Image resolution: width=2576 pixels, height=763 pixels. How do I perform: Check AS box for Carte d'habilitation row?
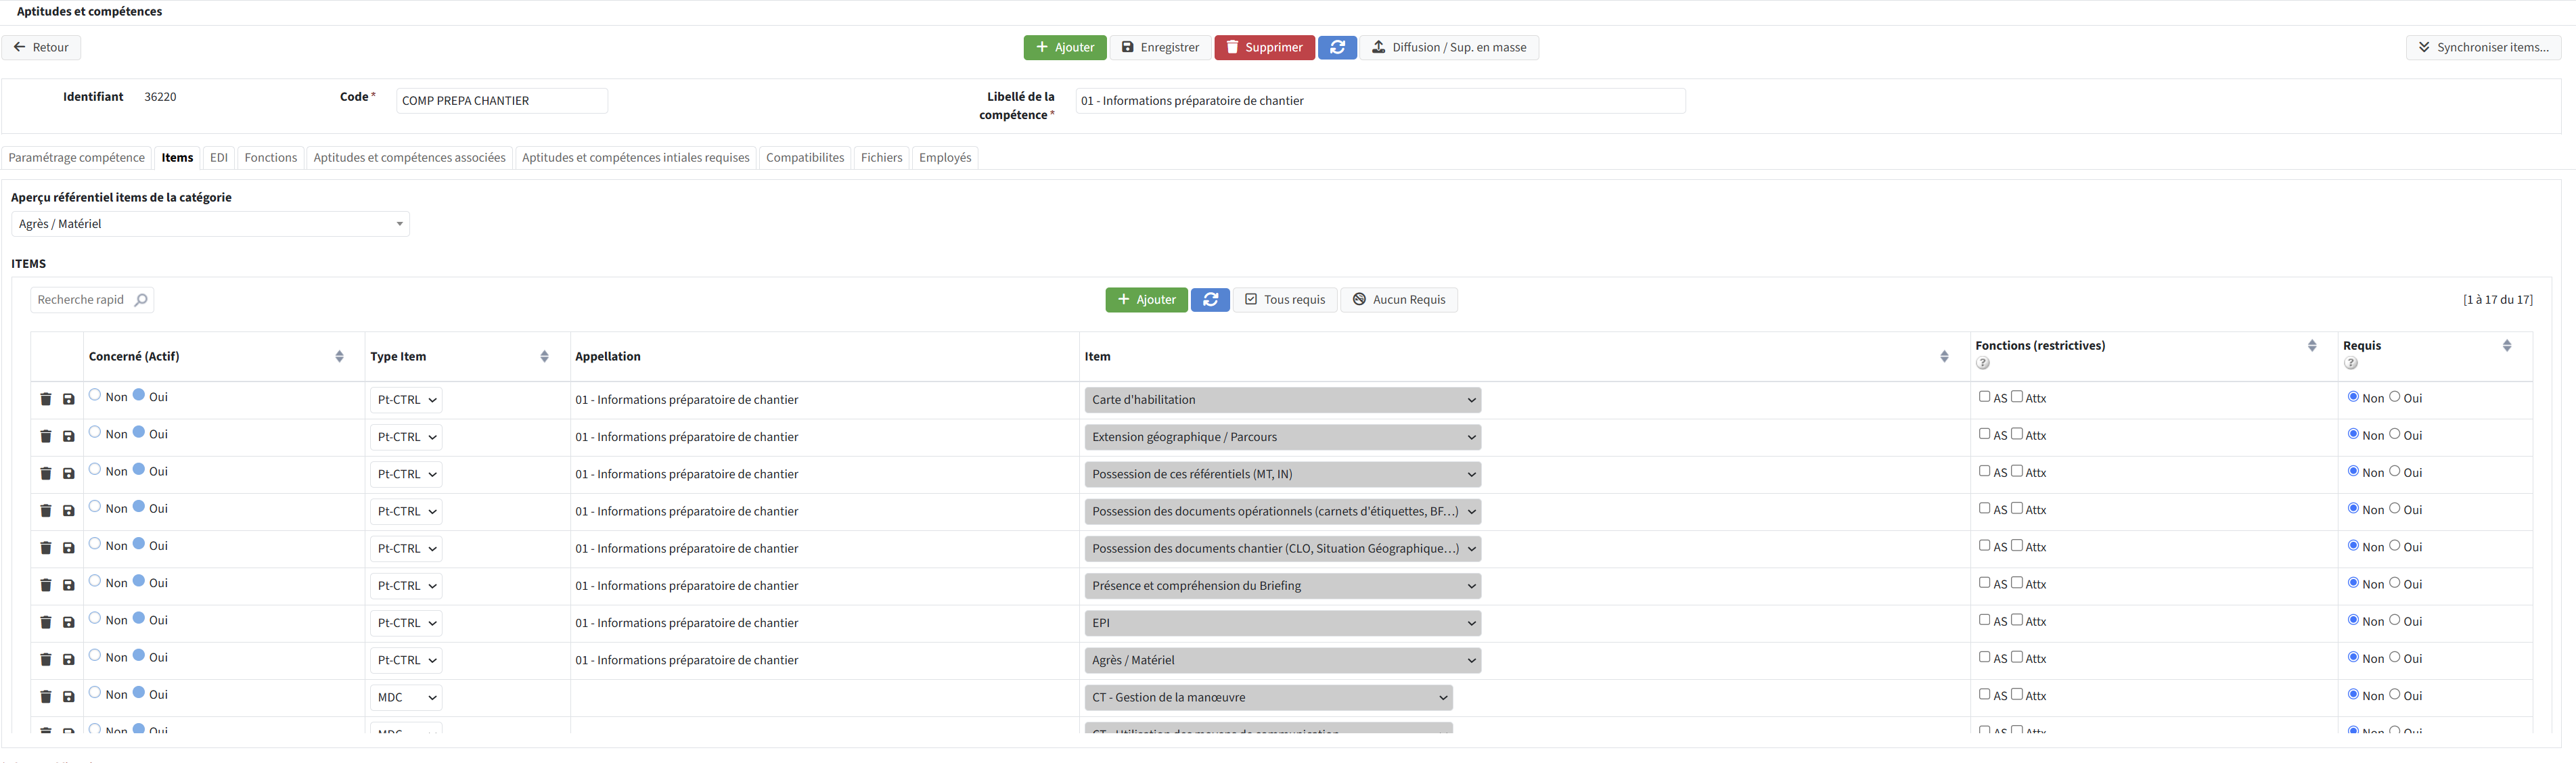(1985, 397)
